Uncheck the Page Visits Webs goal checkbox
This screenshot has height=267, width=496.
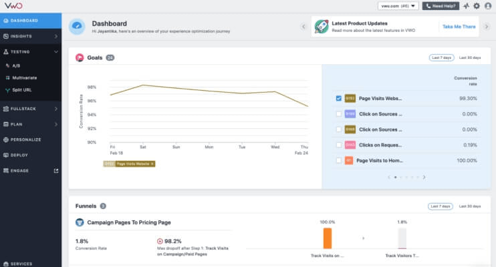[338, 98]
